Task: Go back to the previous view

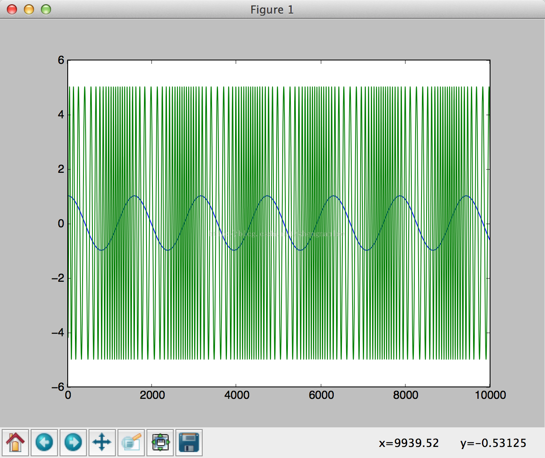Action: [44, 443]
